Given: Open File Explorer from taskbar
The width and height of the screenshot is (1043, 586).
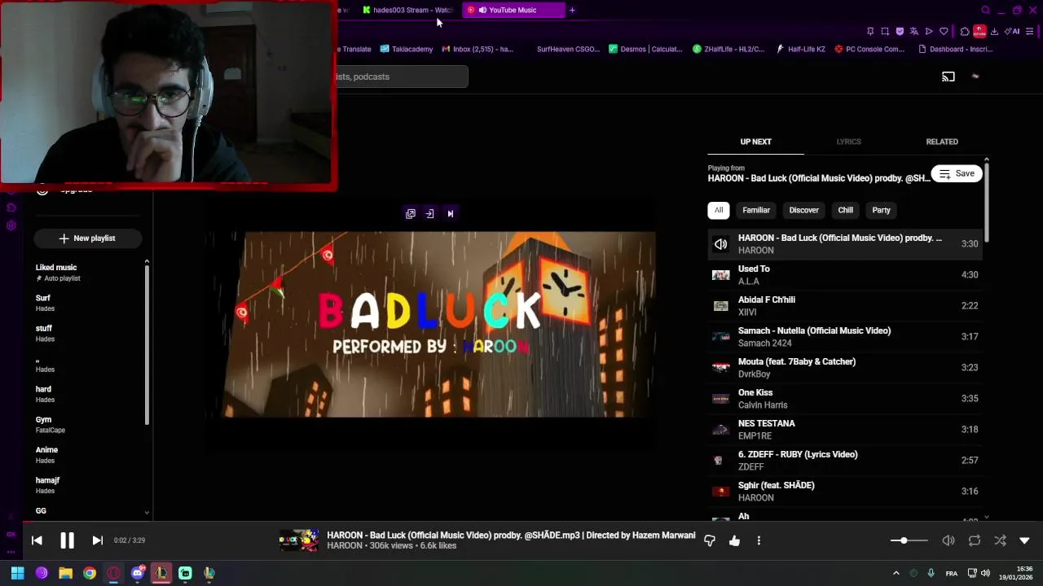Looking at the screenshot, I should (x=65, y=573).
